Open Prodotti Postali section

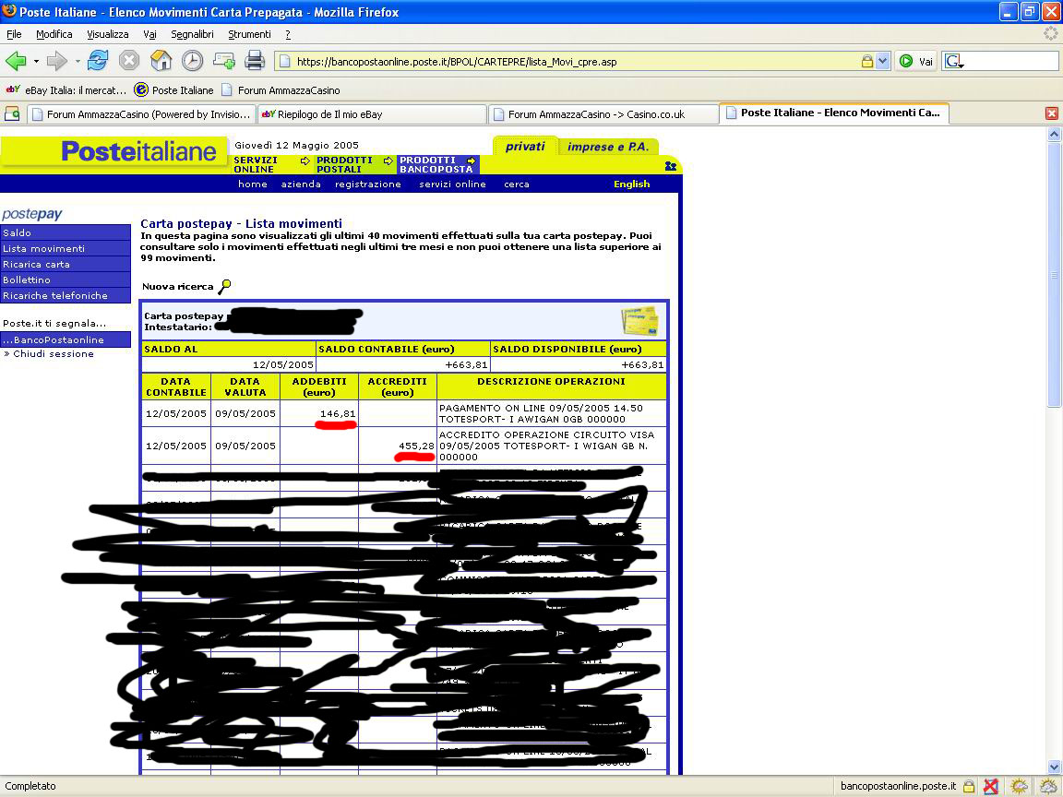344,165
